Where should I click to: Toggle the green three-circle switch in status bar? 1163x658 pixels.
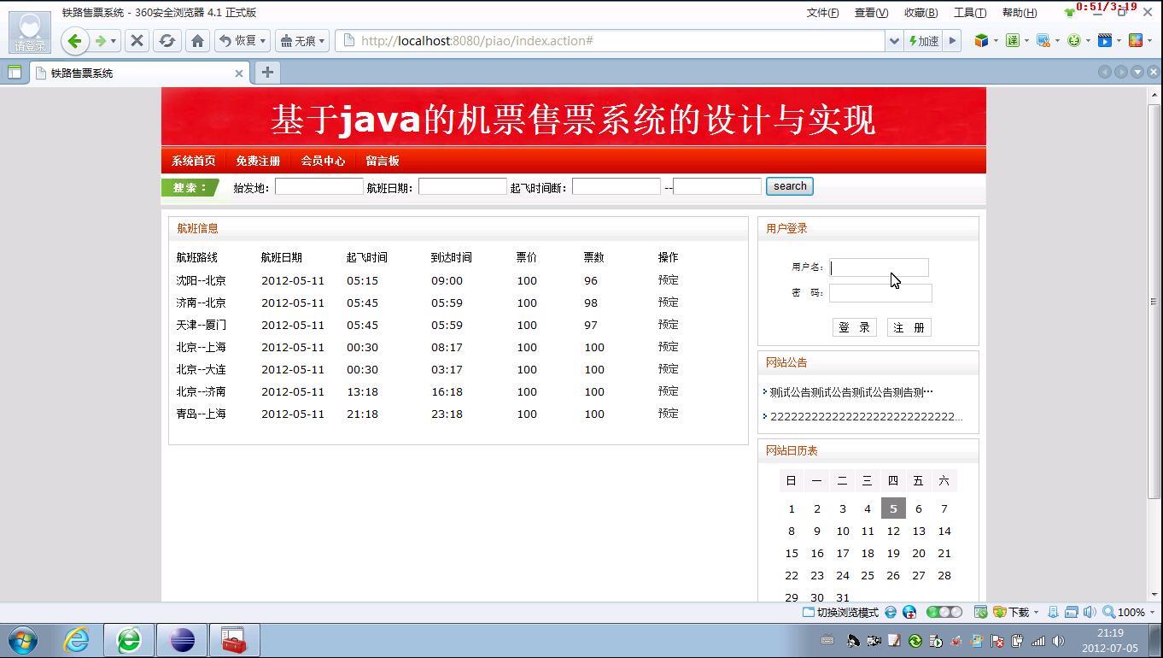(x=944, y=612)
